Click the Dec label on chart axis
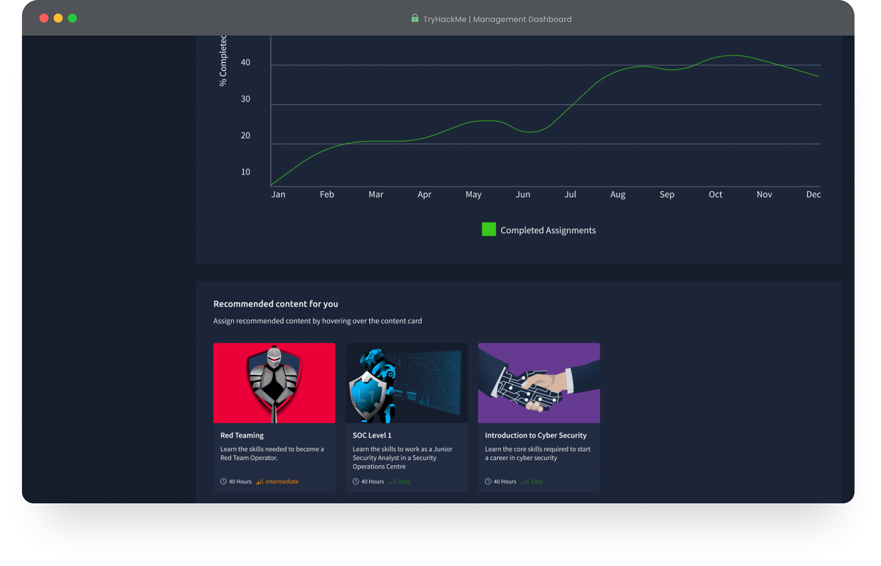Image resolution: width=881 pixels, height=566 pixels. 814,194
